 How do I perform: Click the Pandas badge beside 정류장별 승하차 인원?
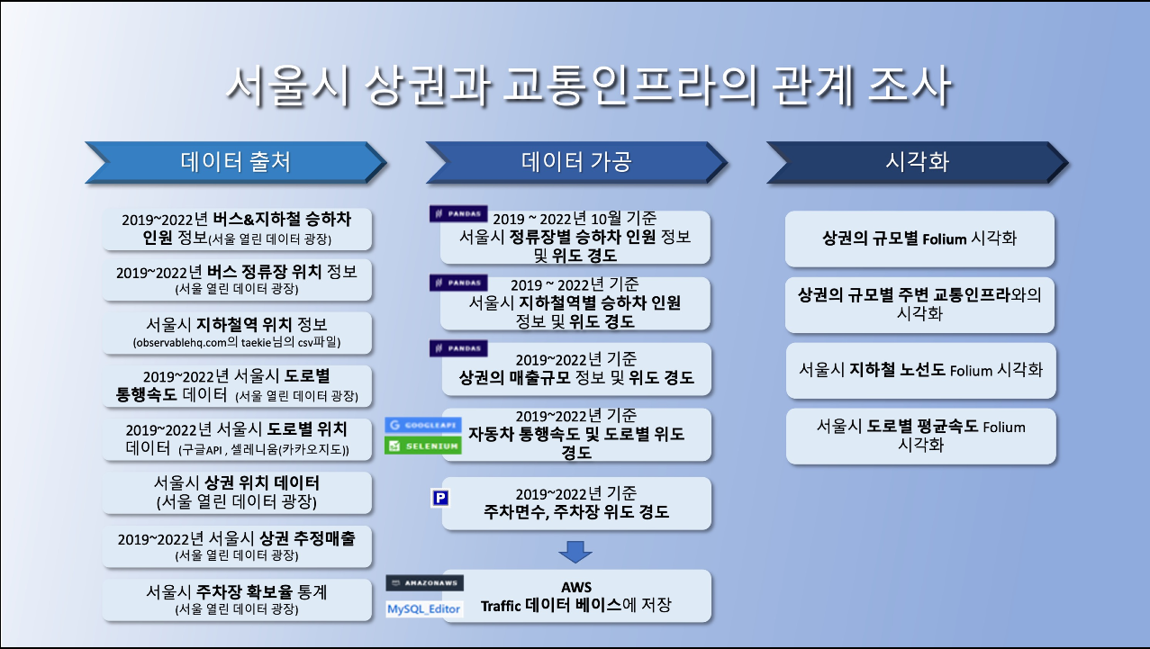click(458, 214)
